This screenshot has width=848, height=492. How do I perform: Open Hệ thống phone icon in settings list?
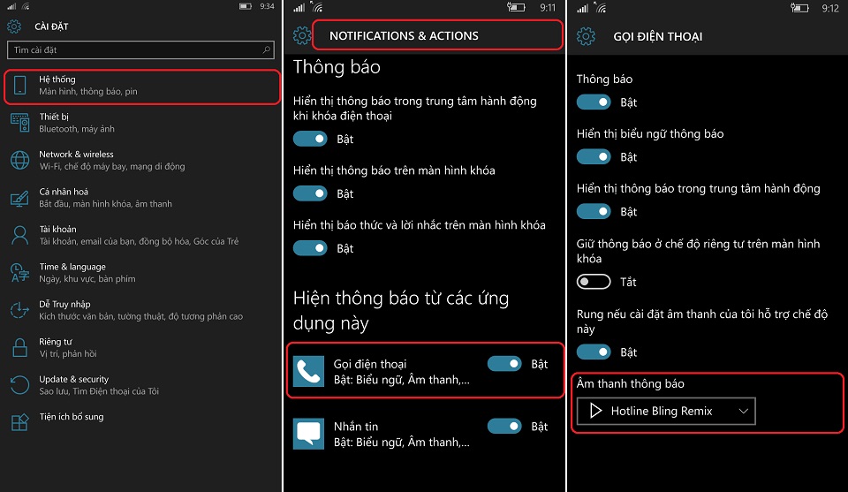[20, 86]
